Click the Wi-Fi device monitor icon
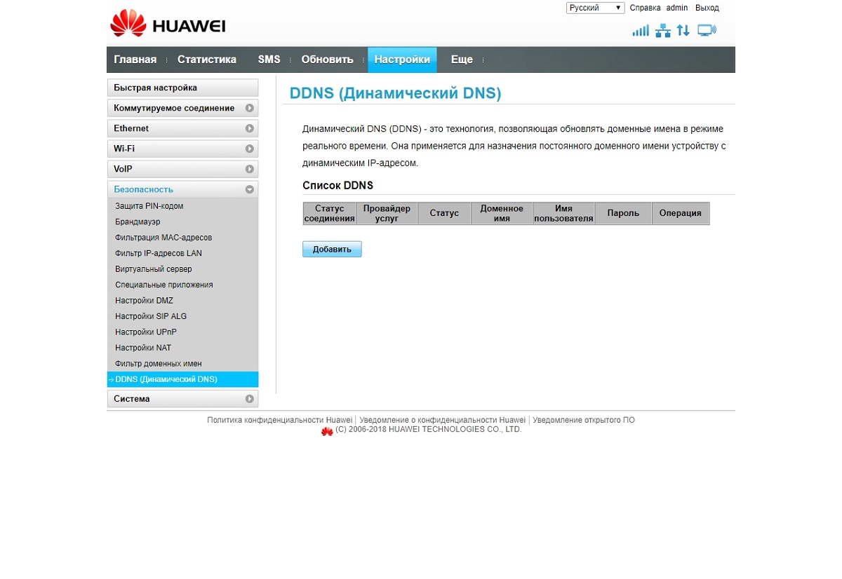The width and height of the screenshot is (842, 579). point(707,30)
